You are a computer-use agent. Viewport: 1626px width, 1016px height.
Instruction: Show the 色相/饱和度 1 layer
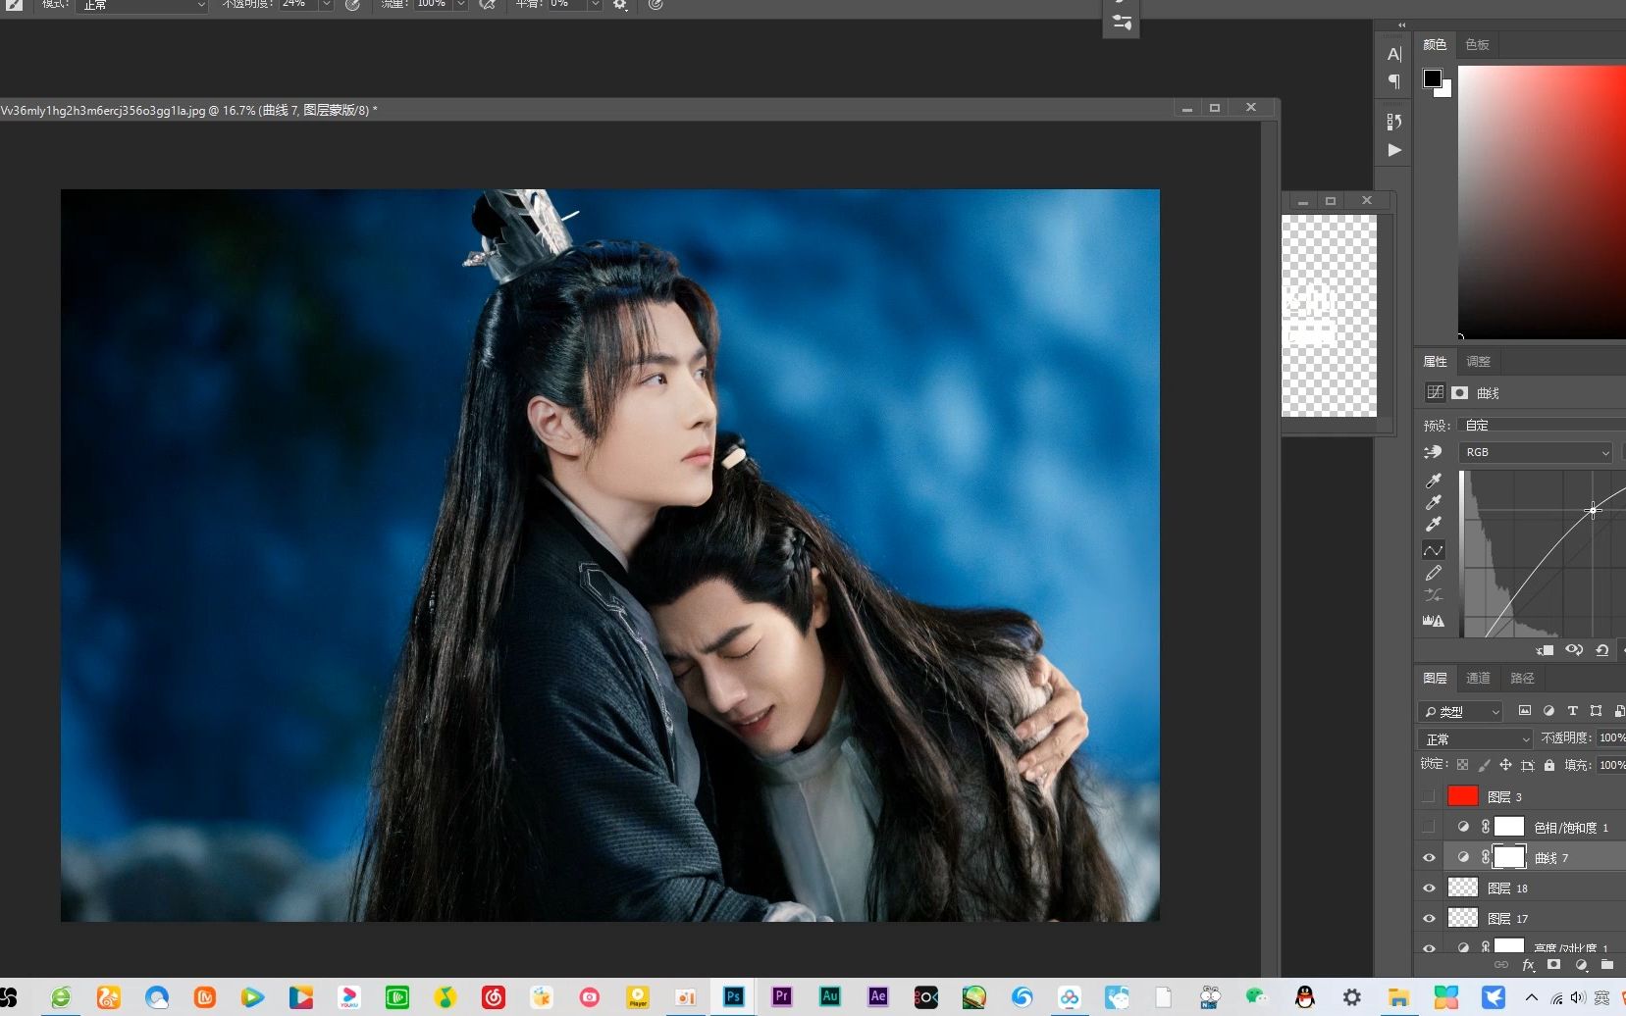[x=1429, y=827]
